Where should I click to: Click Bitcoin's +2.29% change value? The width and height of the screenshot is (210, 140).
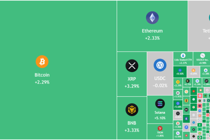tap(42, 82)
